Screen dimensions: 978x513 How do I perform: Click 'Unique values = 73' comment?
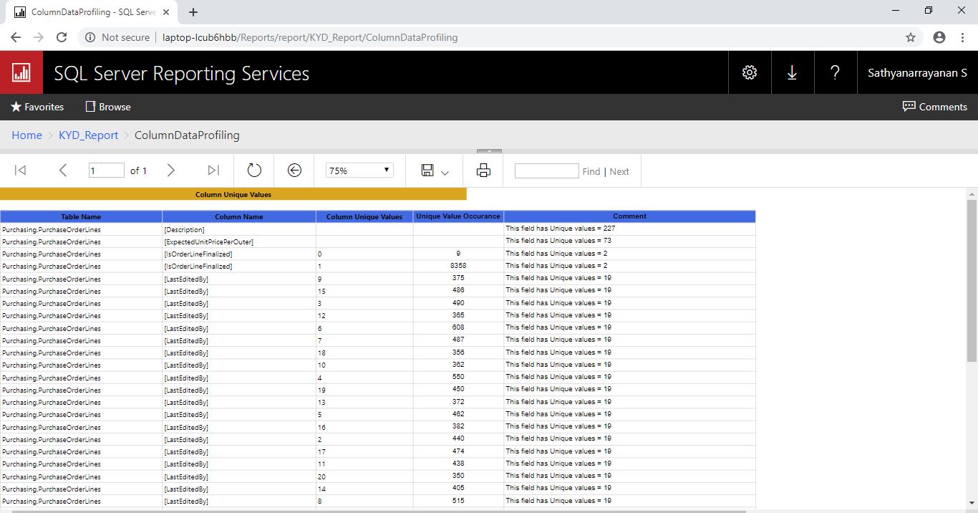(558, 241)
